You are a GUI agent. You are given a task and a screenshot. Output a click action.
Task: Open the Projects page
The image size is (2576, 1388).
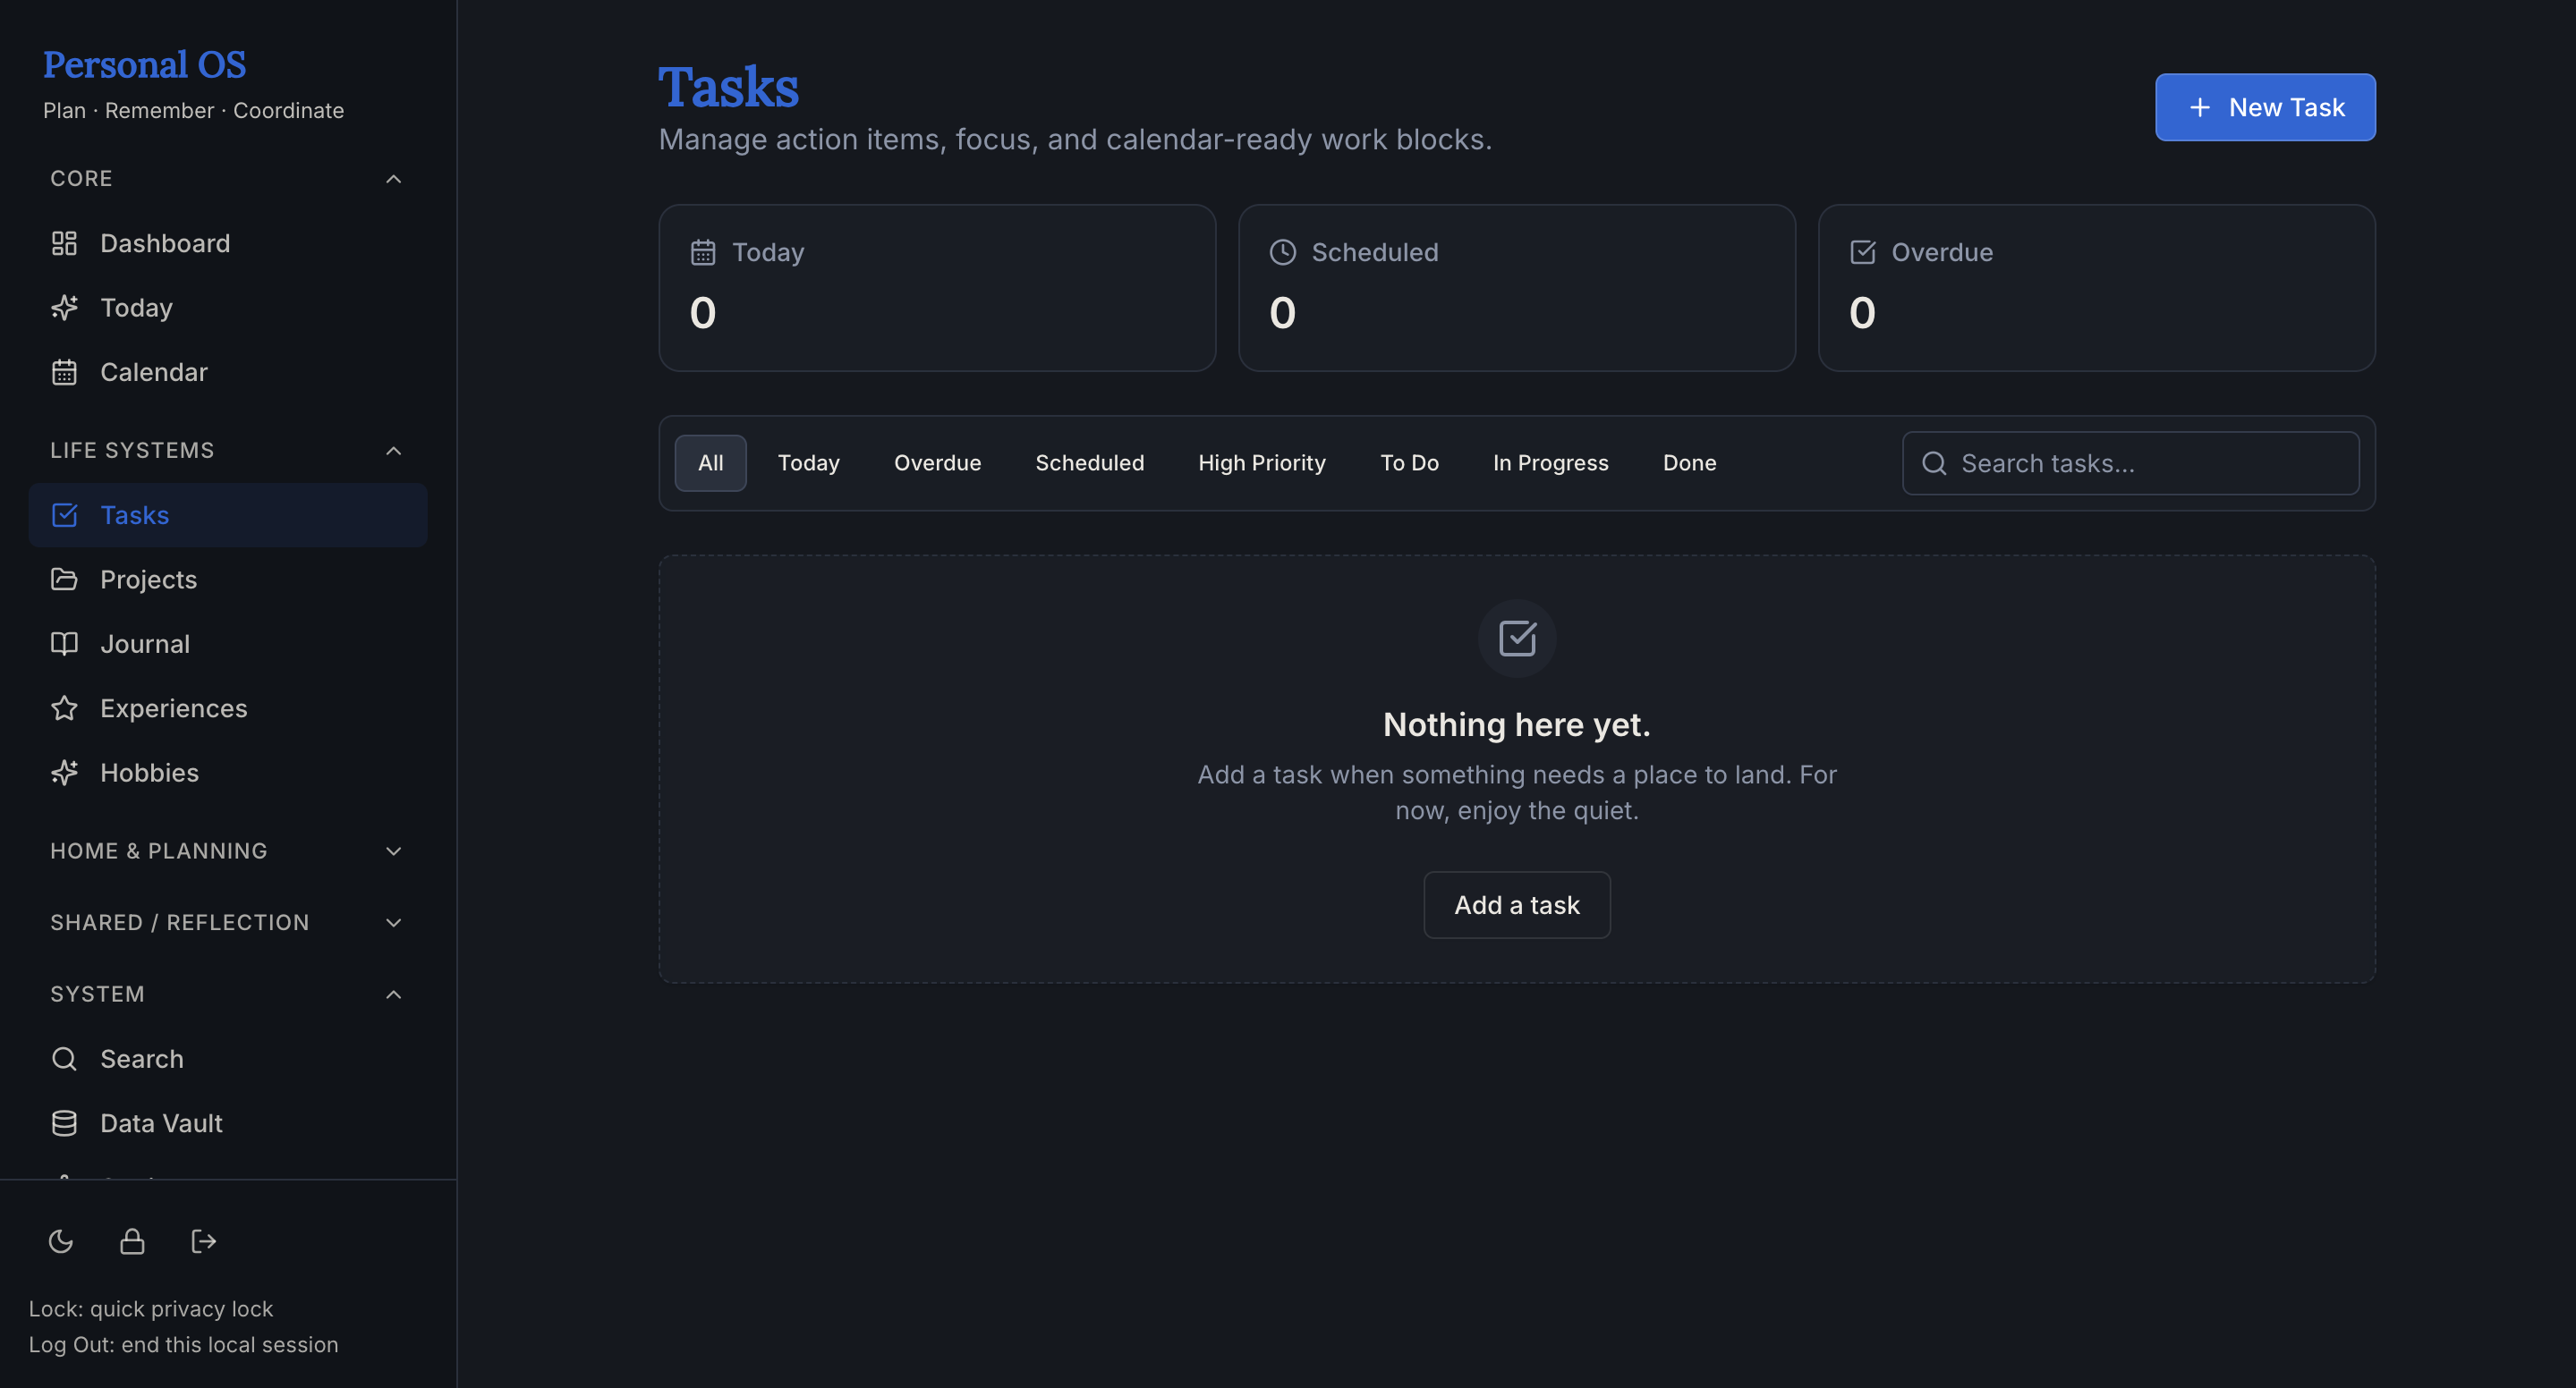pos(228,580)
